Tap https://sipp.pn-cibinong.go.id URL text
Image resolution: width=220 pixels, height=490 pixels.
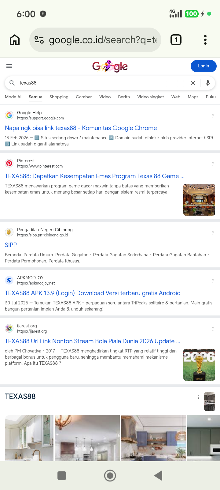coord(42,235)
